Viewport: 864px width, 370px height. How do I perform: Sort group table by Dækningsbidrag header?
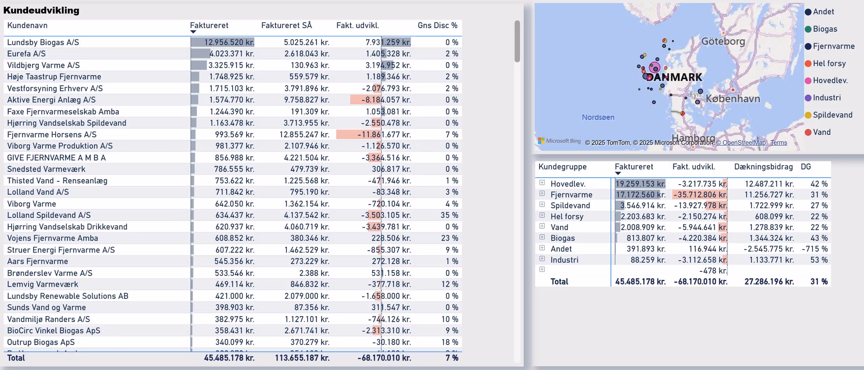pos(763,167)
